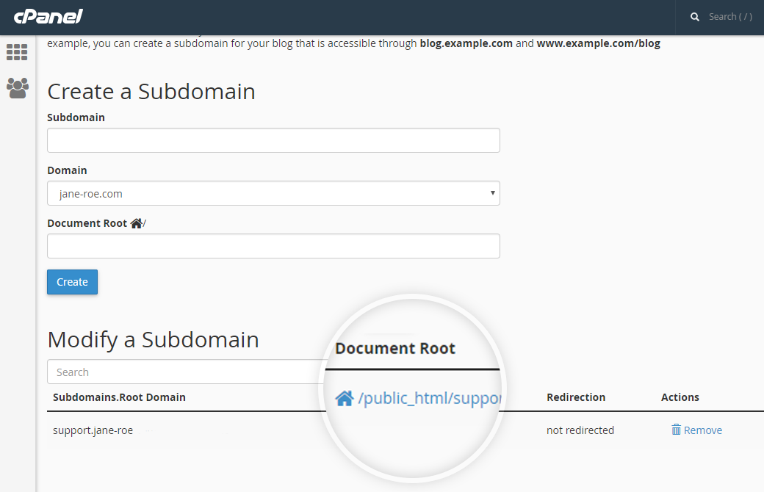Open User Manager from sidebar icon
This screenshot has width=764, height=492.
(17, 88)
